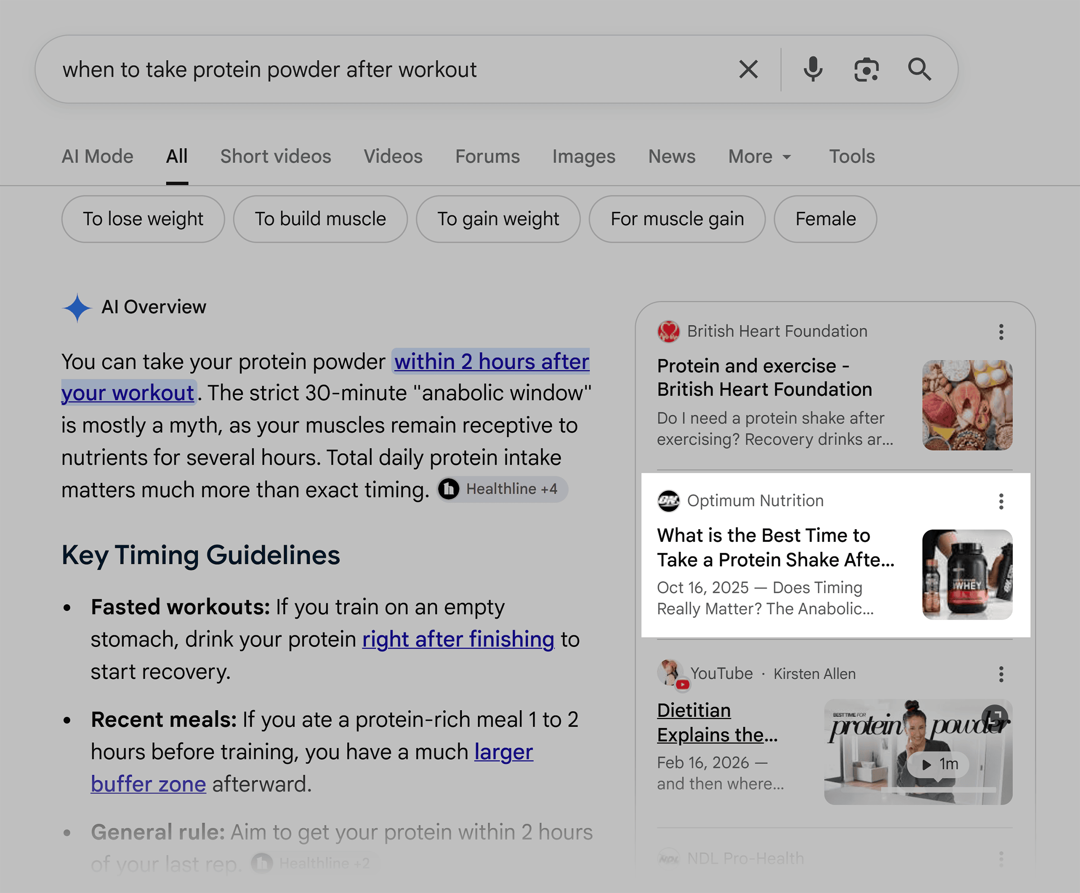Click the "Kirsten Allen" channel name
The width and height of the screenshot is (1080, 893).
pos(815,674)
